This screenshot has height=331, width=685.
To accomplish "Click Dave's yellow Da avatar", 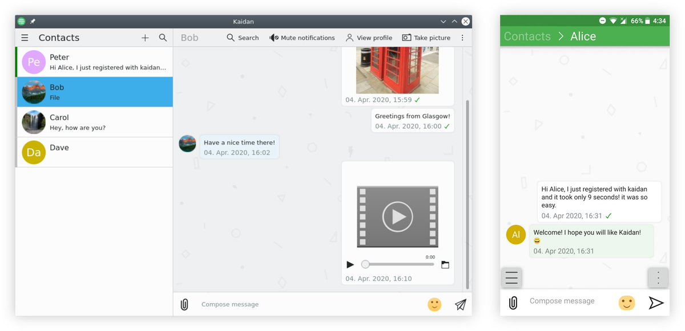I will pyautogui.click(x=34, y=152).
